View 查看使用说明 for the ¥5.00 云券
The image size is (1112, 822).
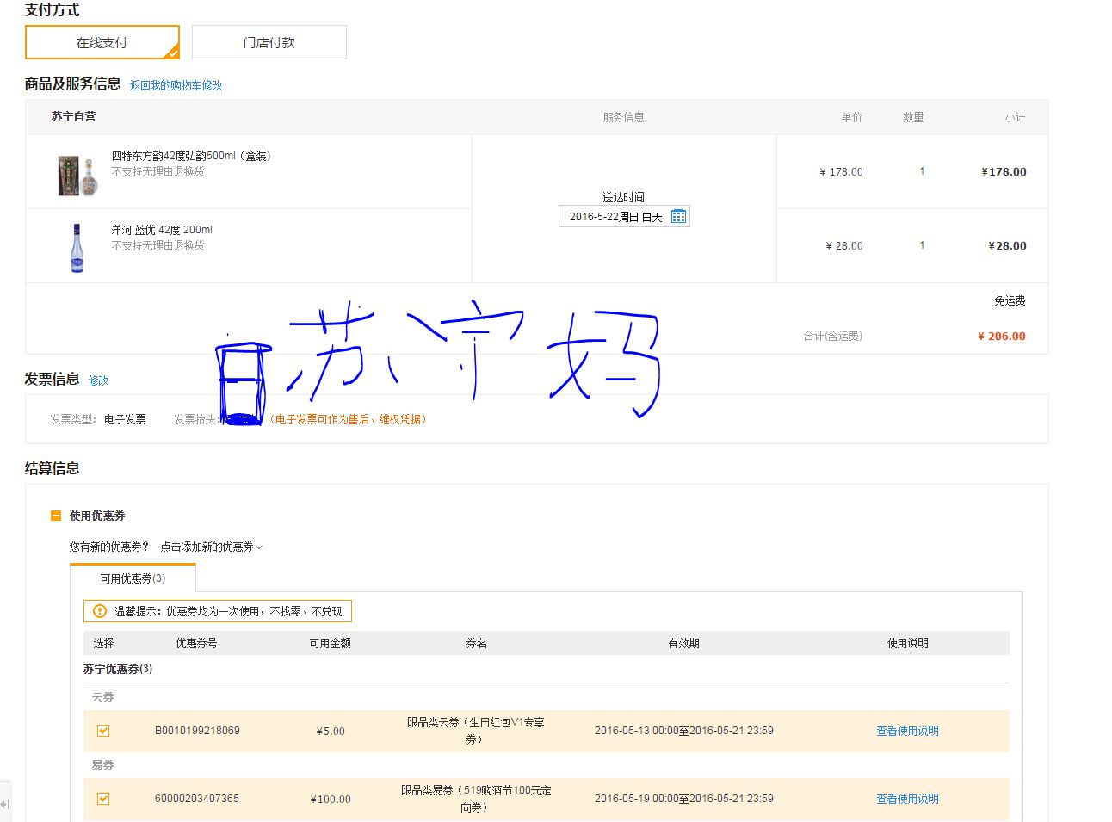pyautogui.click(x=907, y=731)
